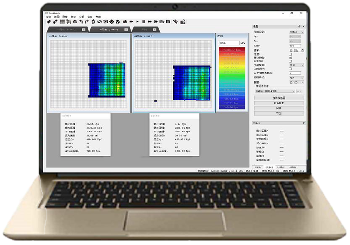Viewport: 350px width, 245px height.
Task: Tick the checkbox below the 水平 dropdown
Action: pyautogui.click(x=290, y=69)
